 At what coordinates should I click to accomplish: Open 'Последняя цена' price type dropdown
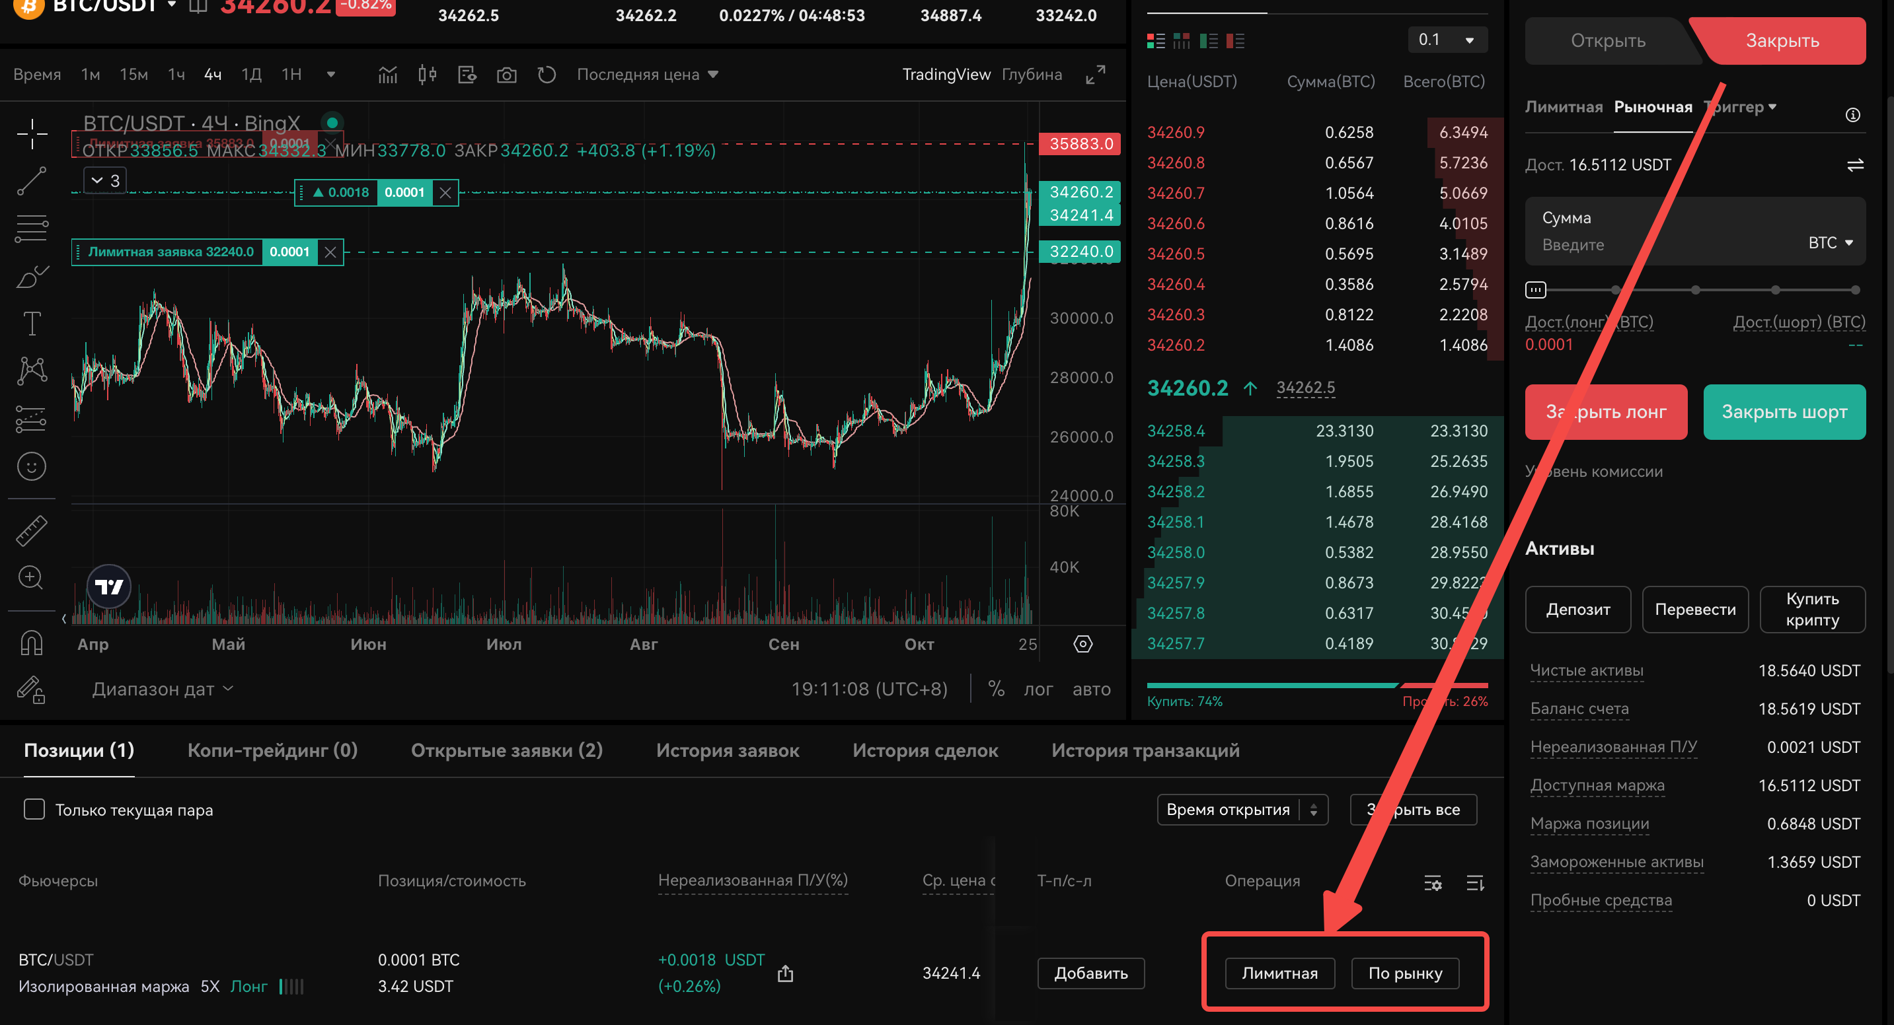(x=647, y=74)
